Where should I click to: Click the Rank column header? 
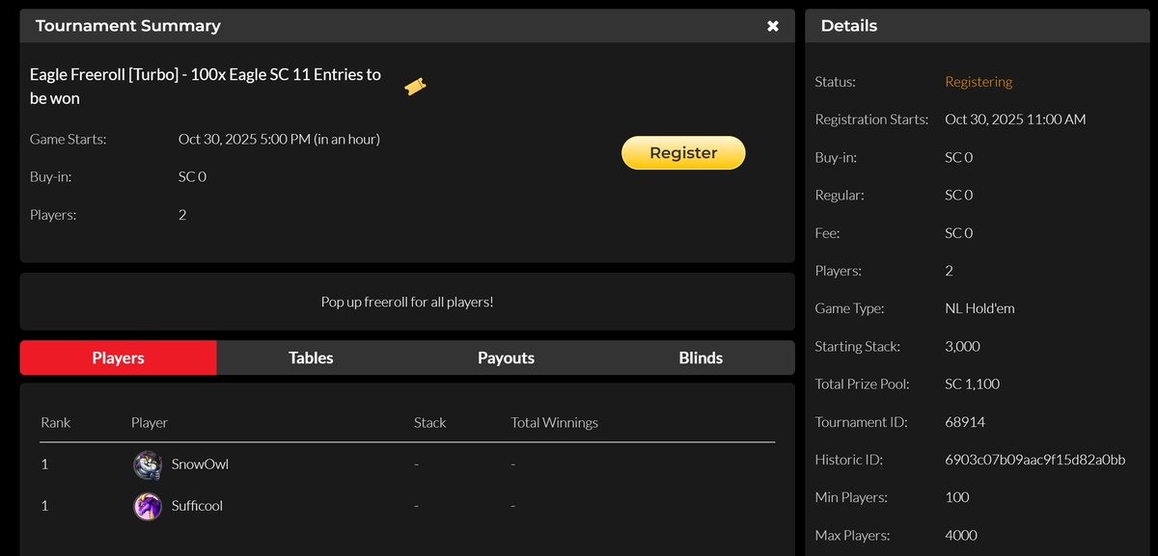55,422
